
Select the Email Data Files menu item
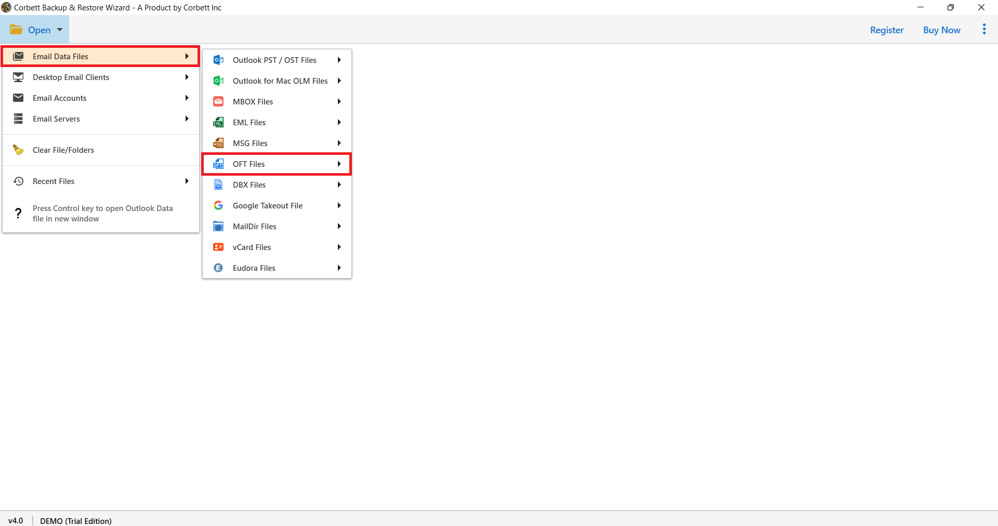click(x=101, y=56)
